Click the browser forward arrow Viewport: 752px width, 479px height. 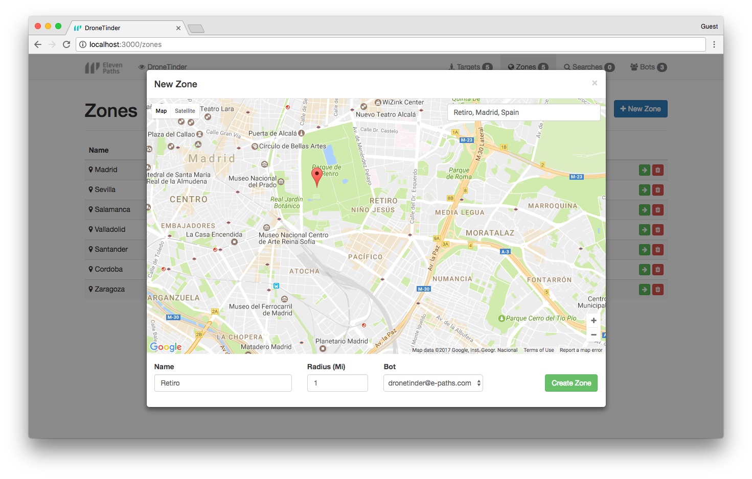[52, 44]
